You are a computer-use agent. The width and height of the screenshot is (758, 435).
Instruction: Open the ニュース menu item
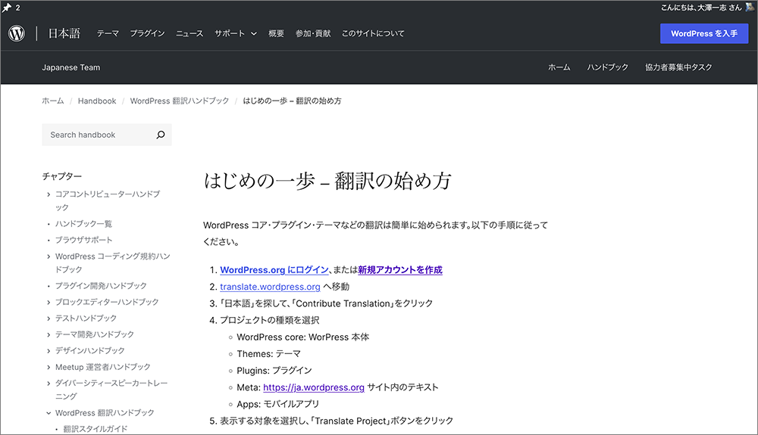[x=189, y=33]
